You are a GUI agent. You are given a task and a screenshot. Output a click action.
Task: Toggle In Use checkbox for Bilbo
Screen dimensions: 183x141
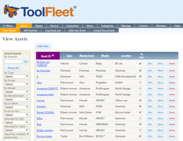coord(140,118)
